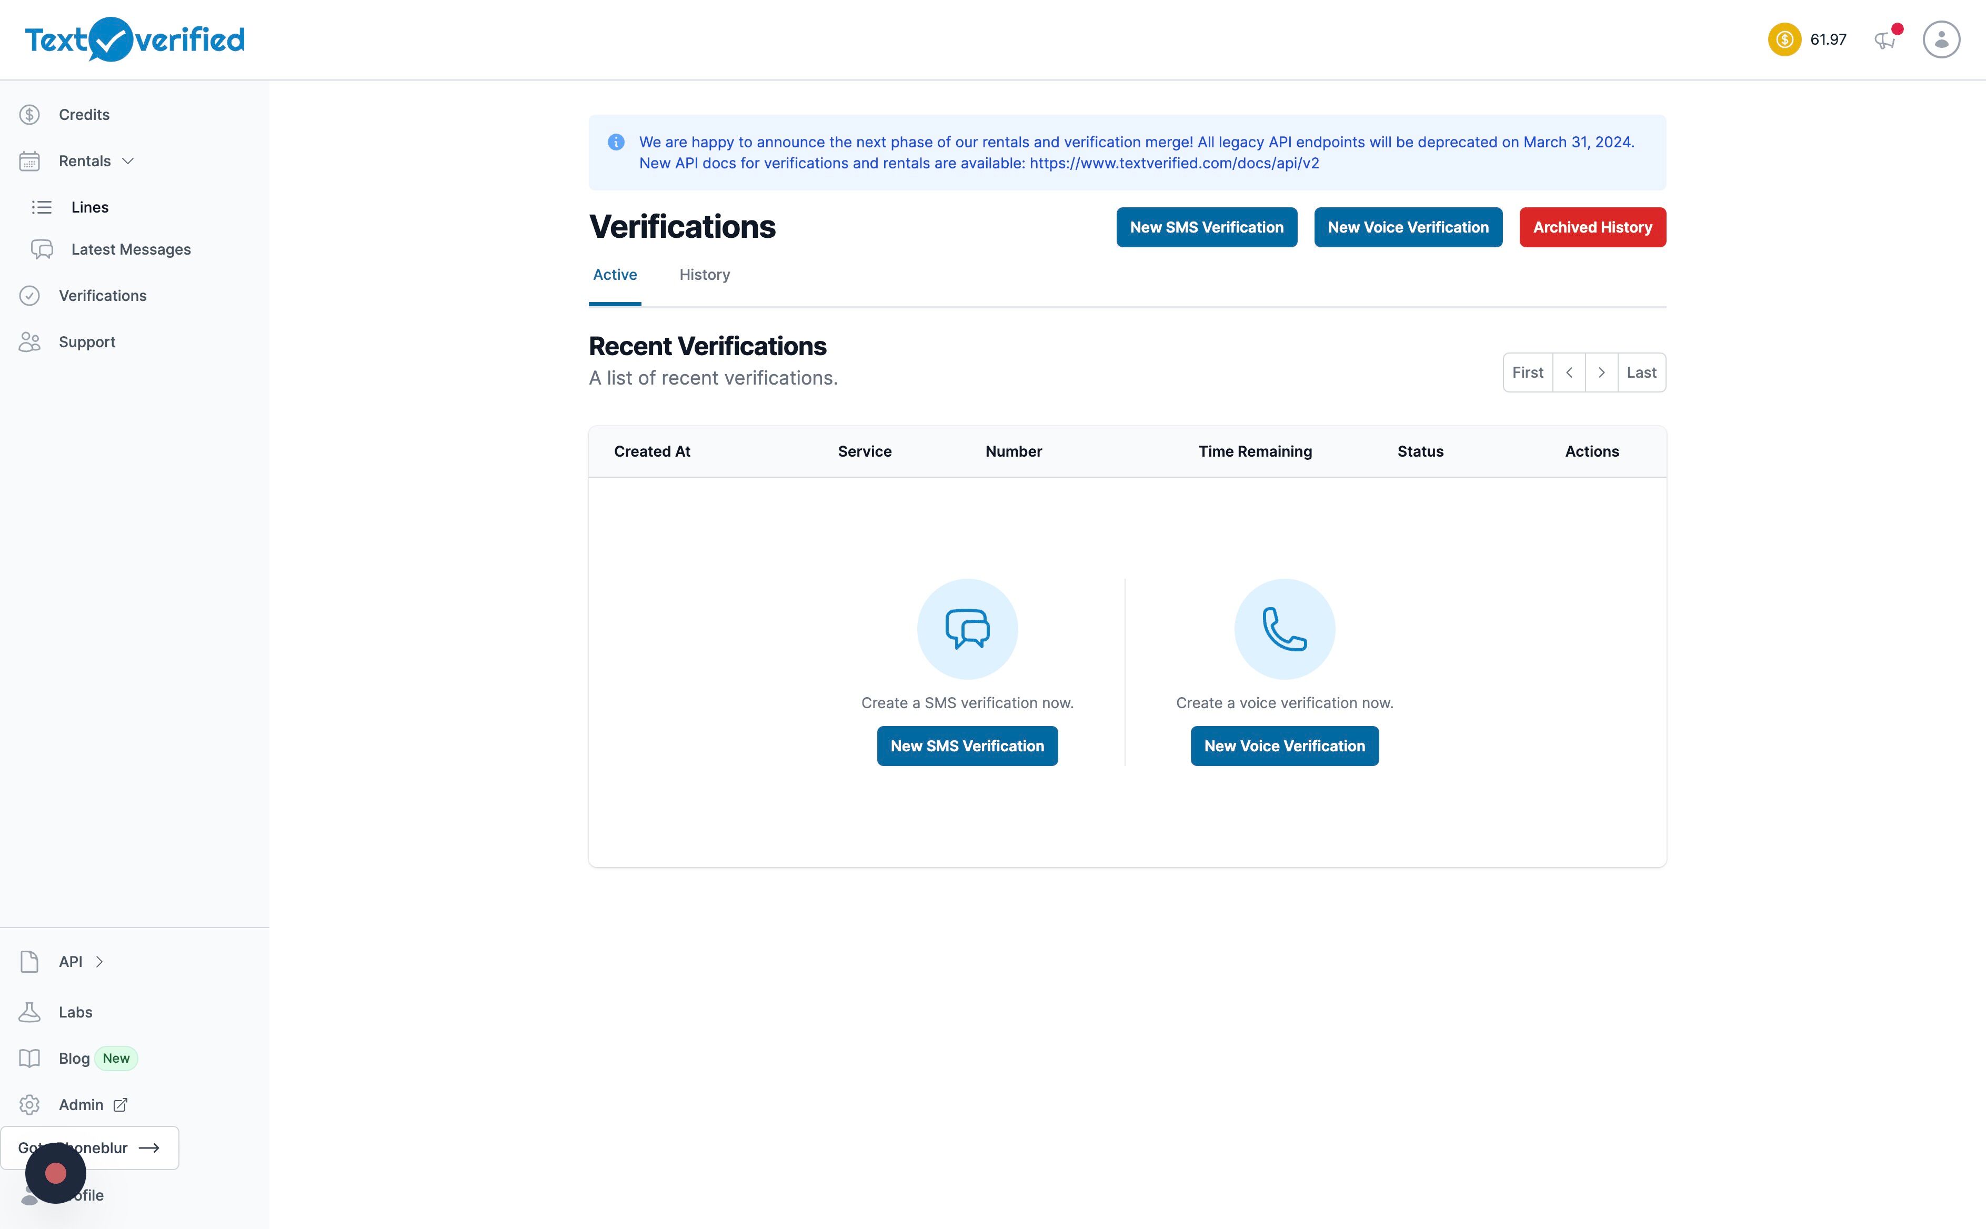
Task: Open the textverified.com/docs/api/v2 link
Action: click(x=1175, y=164)
